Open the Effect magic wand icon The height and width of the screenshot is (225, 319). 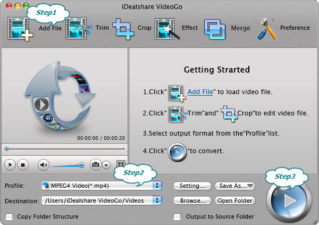[167, 29]
